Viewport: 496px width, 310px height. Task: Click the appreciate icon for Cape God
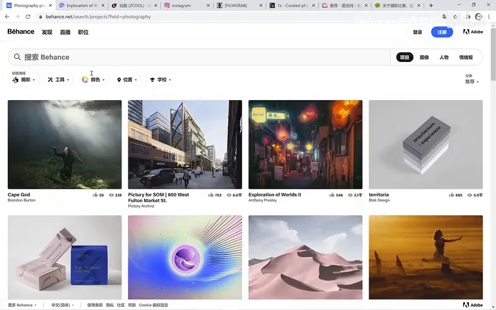click(95, 195)
